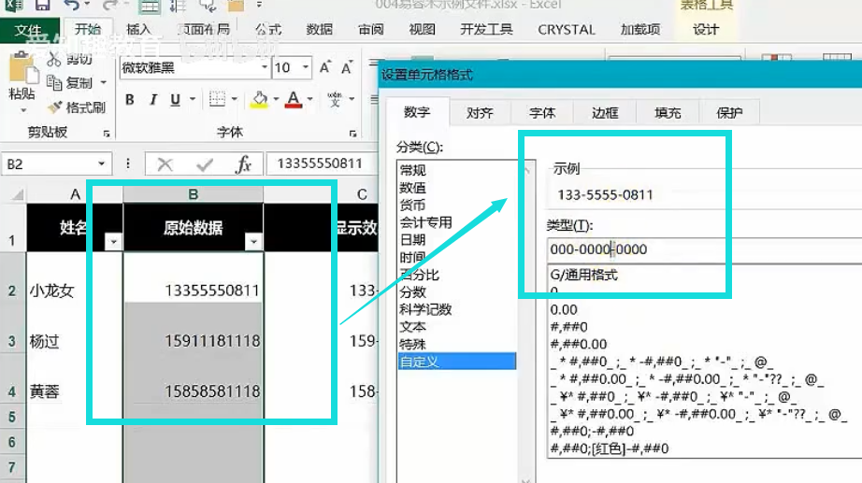Click the select-all corner triangle
Viewport: 862px width, 483px height.
tap(18, 194)
